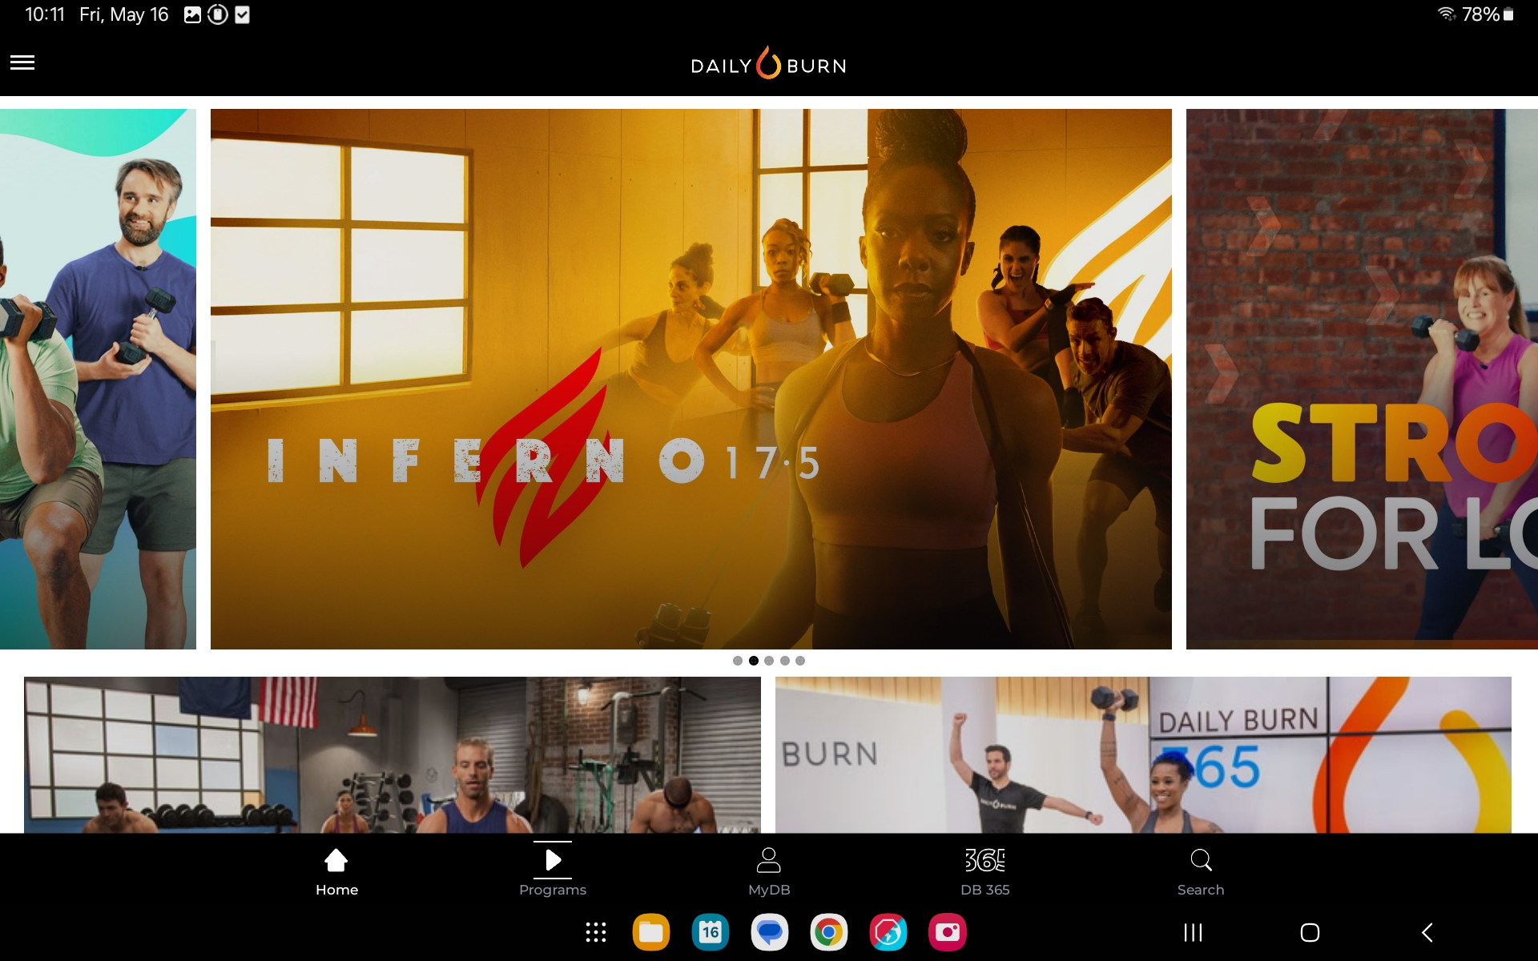Open the DB 365 section
Viewport: 1538px width, 961px height.
pyautogui.click(x=984, y=872)
